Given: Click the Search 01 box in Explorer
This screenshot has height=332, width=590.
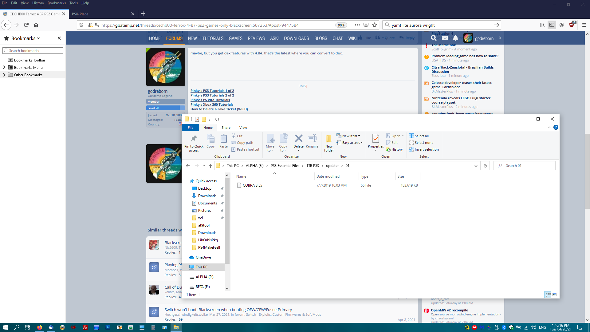Looking at the screenshot, I should [524, 166].
